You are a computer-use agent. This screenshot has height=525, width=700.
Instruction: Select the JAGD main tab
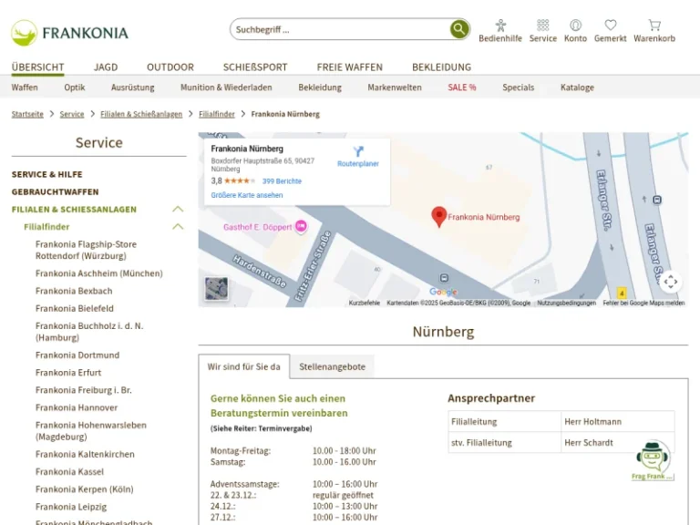click(x=106, y=67)
